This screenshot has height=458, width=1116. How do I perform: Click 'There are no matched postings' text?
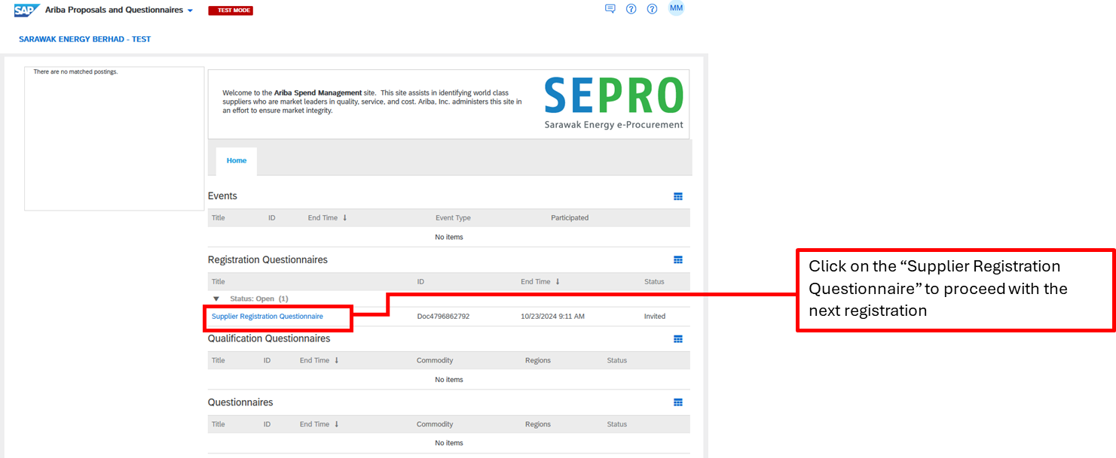75,72
